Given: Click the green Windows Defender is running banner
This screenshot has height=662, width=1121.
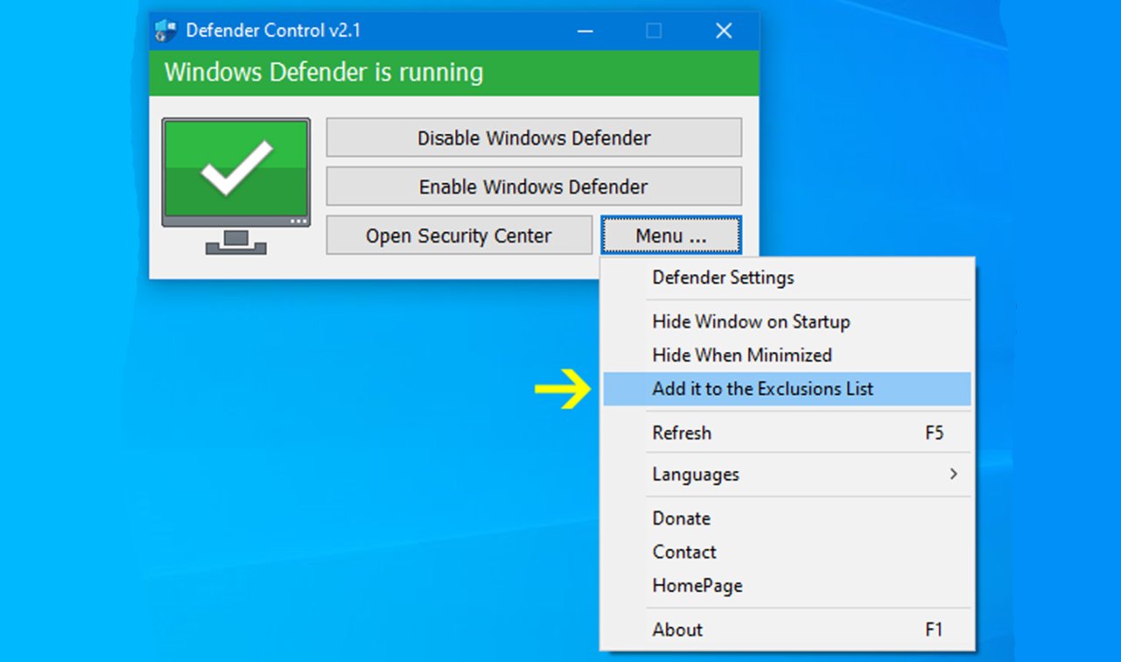Looking at the screenshot, I should tap(454, 73).
